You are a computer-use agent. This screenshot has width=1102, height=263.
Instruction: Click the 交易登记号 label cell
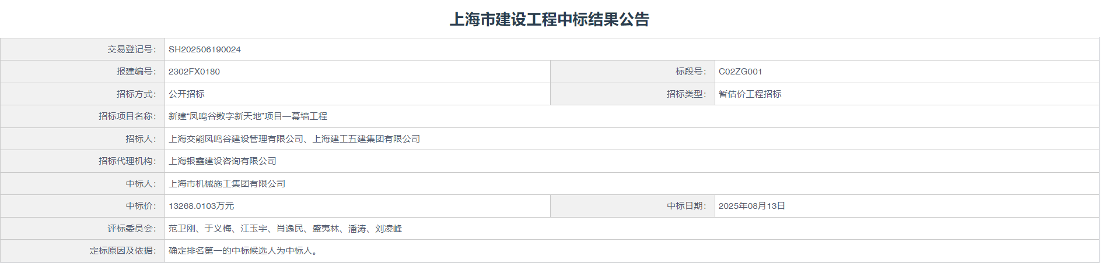click(x=131, y=49)
